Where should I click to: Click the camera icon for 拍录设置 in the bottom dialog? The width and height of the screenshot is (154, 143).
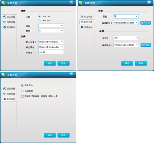pos(5,94)
